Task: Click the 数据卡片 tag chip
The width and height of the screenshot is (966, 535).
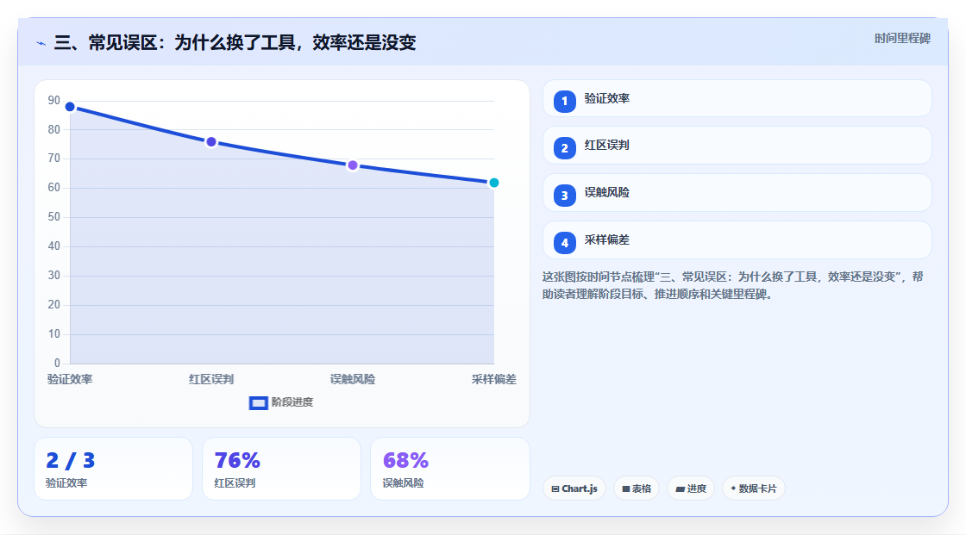Action: [x=754, y=488]
